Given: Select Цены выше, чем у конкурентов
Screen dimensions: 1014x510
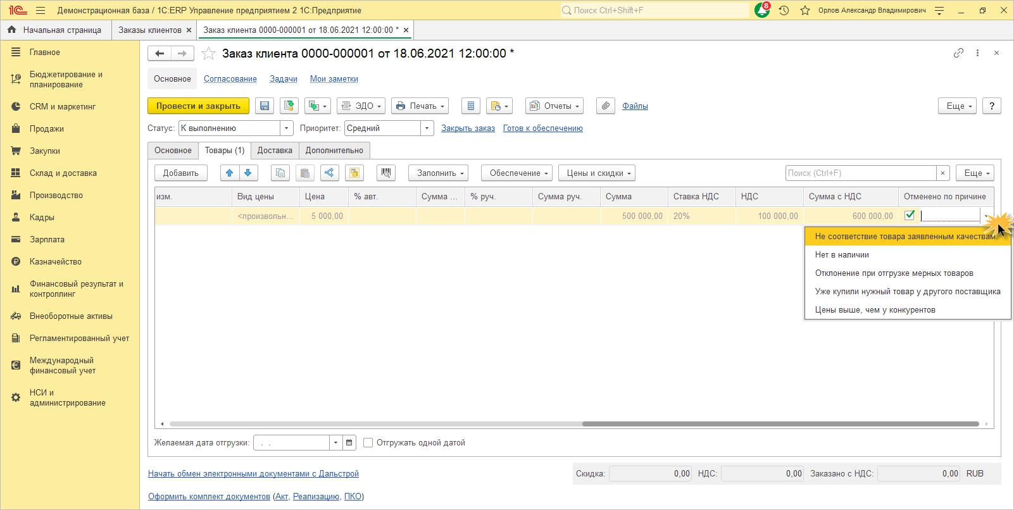Looking at the screenshot, I should pos(908,310).
